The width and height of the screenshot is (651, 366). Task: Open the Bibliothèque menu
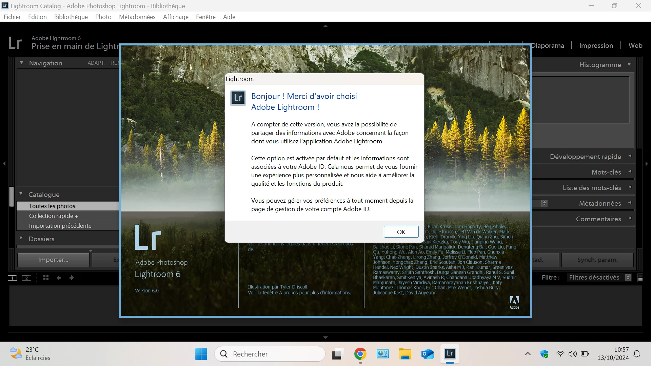coord(71,17)
